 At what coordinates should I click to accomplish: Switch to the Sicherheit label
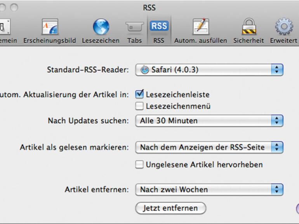[x=249, y=41]
